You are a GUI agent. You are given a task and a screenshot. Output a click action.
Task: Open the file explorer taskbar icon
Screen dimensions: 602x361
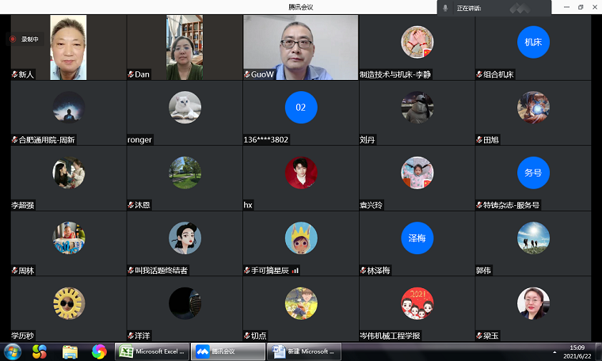(70, 351)
